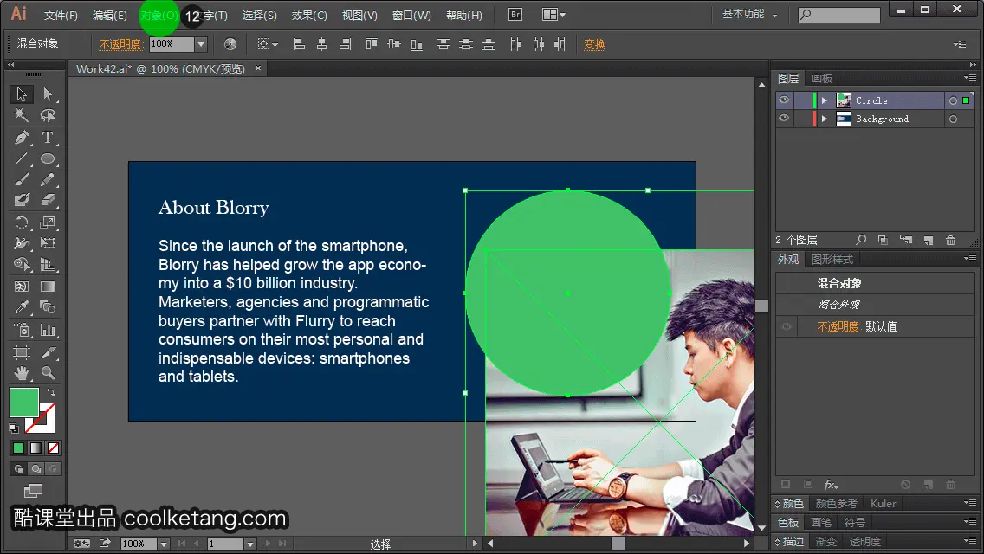
Task: Expand the Circle layer disclosure triangle
Action: coord(825,100)
